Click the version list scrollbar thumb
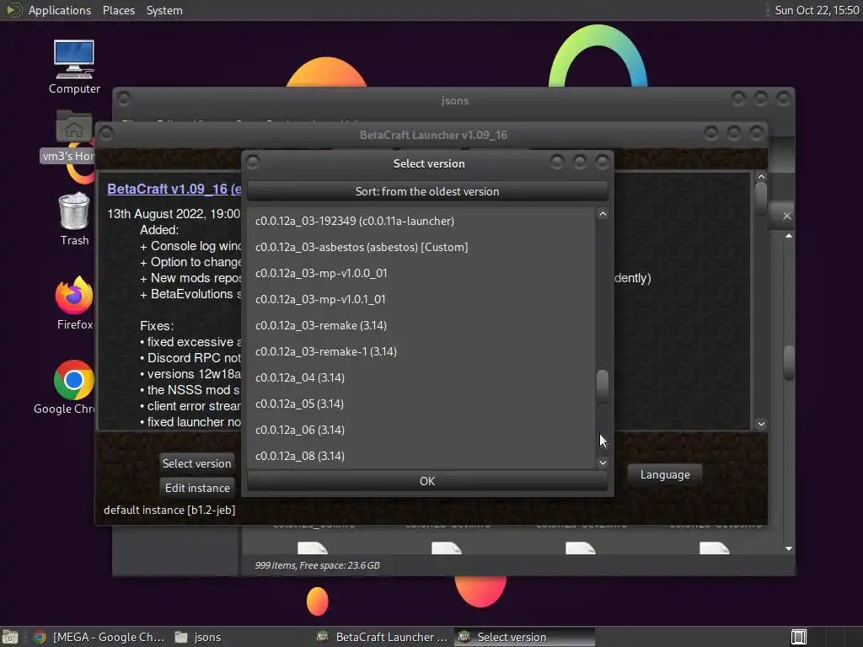Image resolution: width=863 pixels, height=647 pixels. (603, 386)
